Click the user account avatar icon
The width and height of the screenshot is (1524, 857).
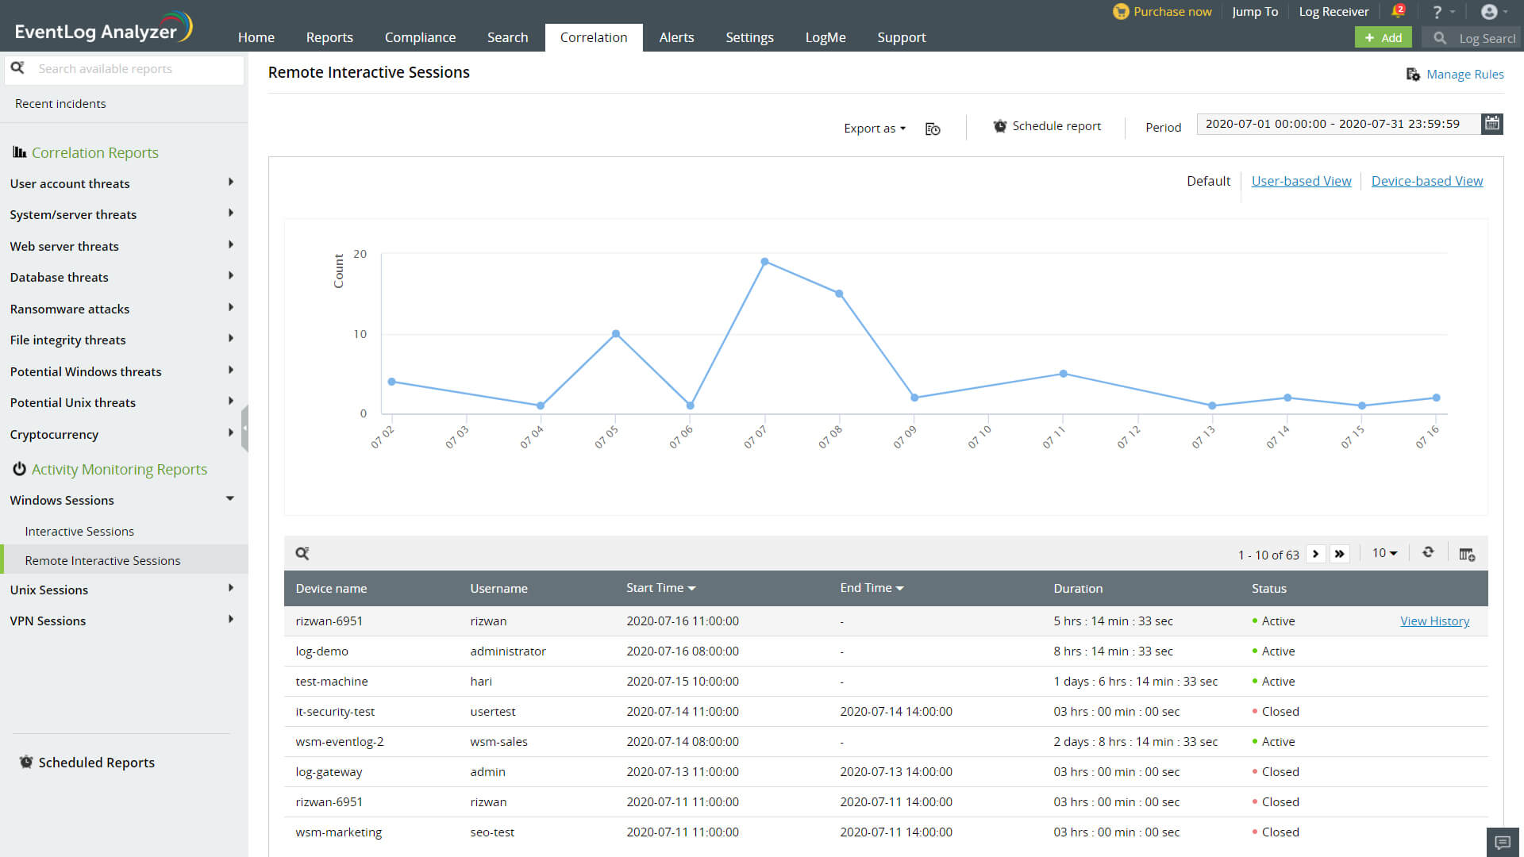[1489, 11]
